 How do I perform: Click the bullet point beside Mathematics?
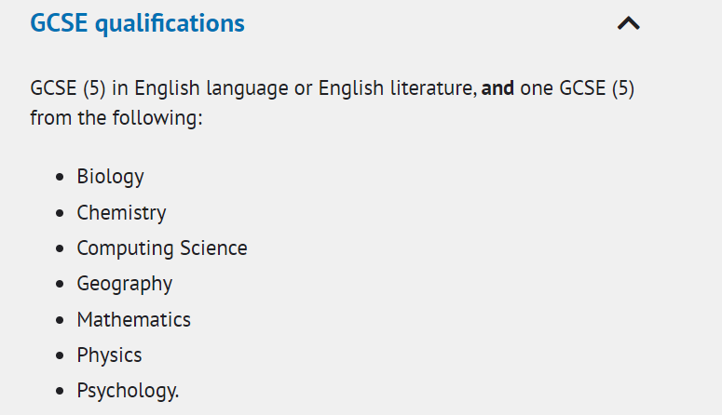[x=60, y=320]
